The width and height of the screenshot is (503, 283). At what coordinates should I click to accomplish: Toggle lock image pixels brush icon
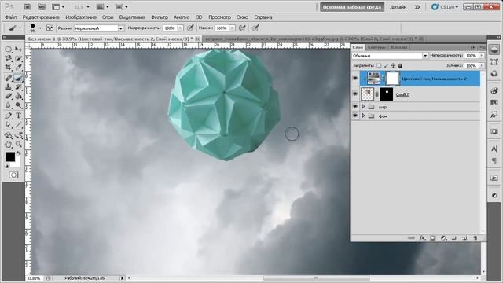[x=386, y=65]
